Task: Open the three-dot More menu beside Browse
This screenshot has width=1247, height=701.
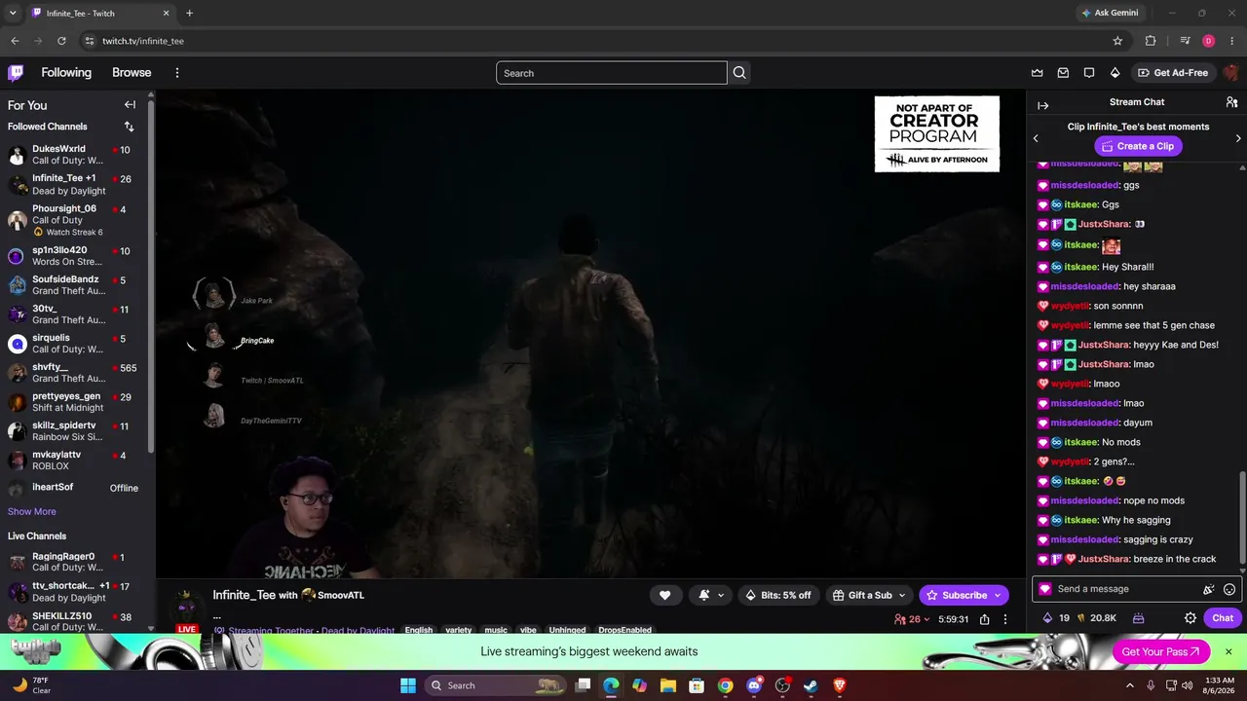Action: (x=177, y=73)
